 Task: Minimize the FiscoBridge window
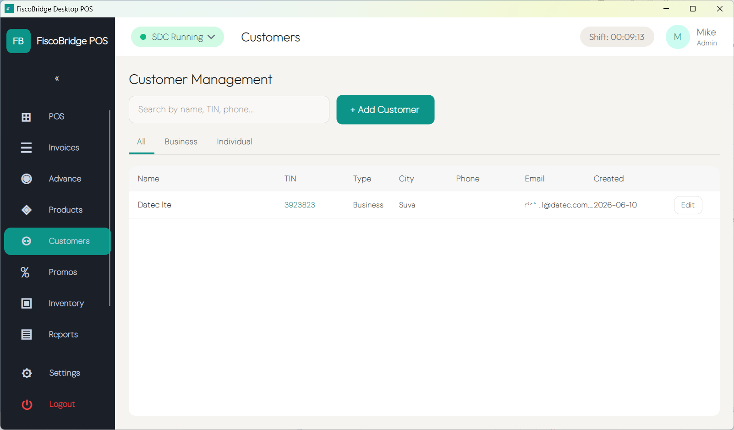pyautogui.click(x=666, y=9)
